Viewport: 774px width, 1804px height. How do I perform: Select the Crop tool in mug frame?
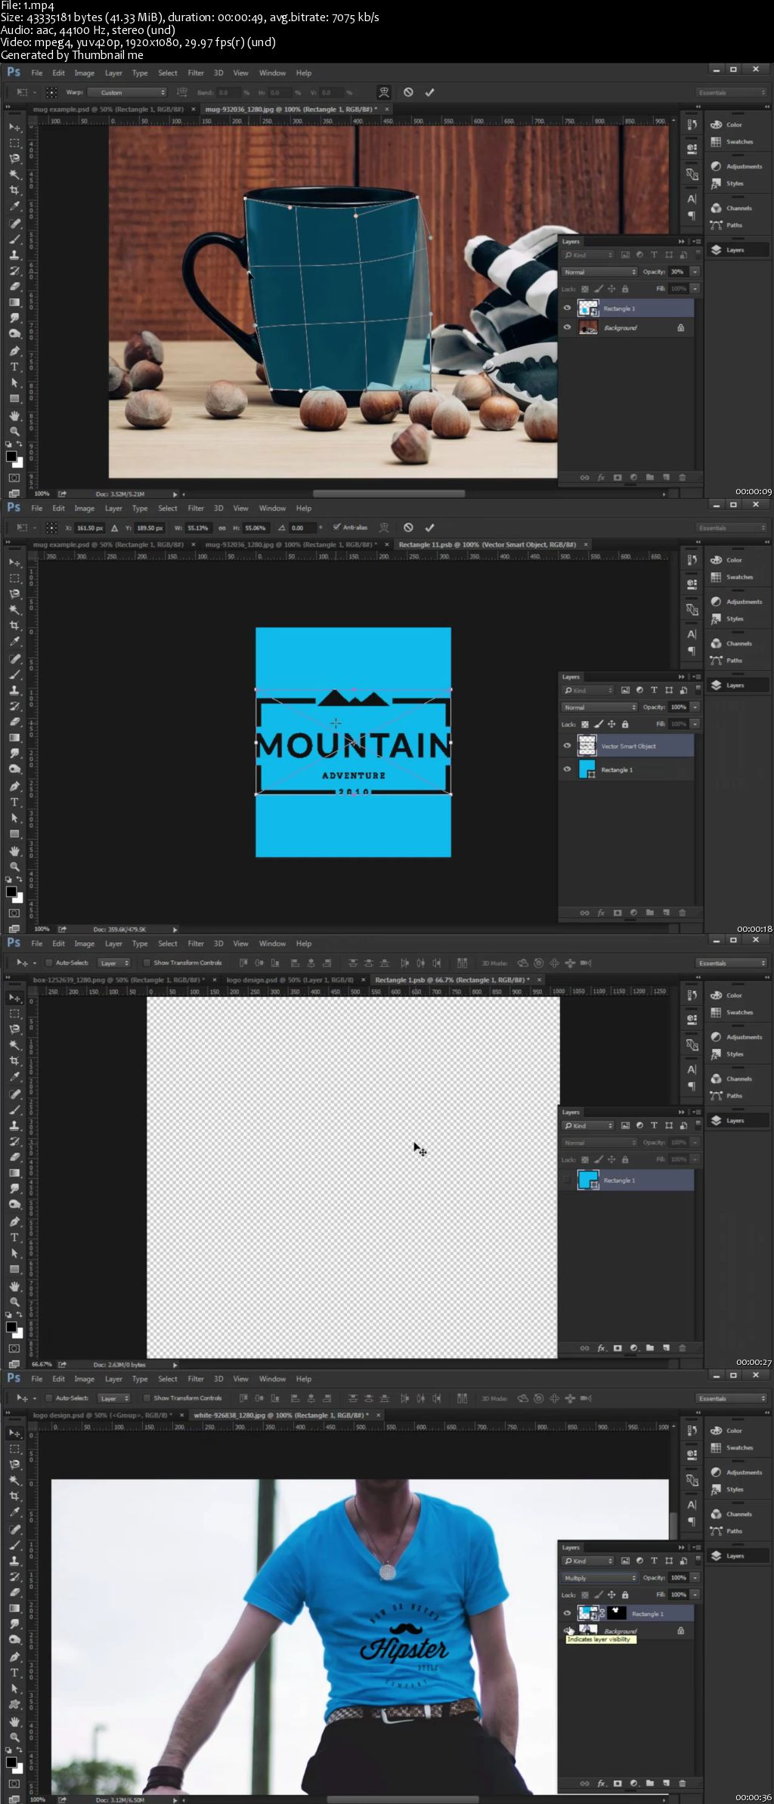[14, 190]
